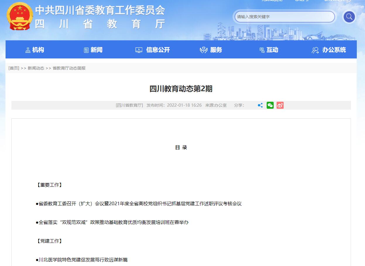This screenshot has width=365, height=266.
Task: Click the 新闻 newspaper icon
Action: pyautogui.click(x=86, y=50)
